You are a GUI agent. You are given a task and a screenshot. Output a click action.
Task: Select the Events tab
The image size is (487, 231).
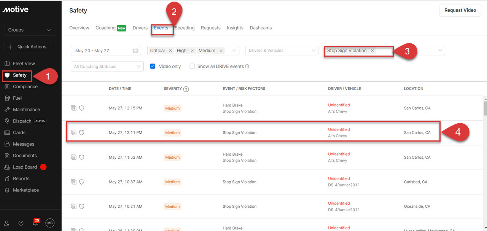[161, 28]
